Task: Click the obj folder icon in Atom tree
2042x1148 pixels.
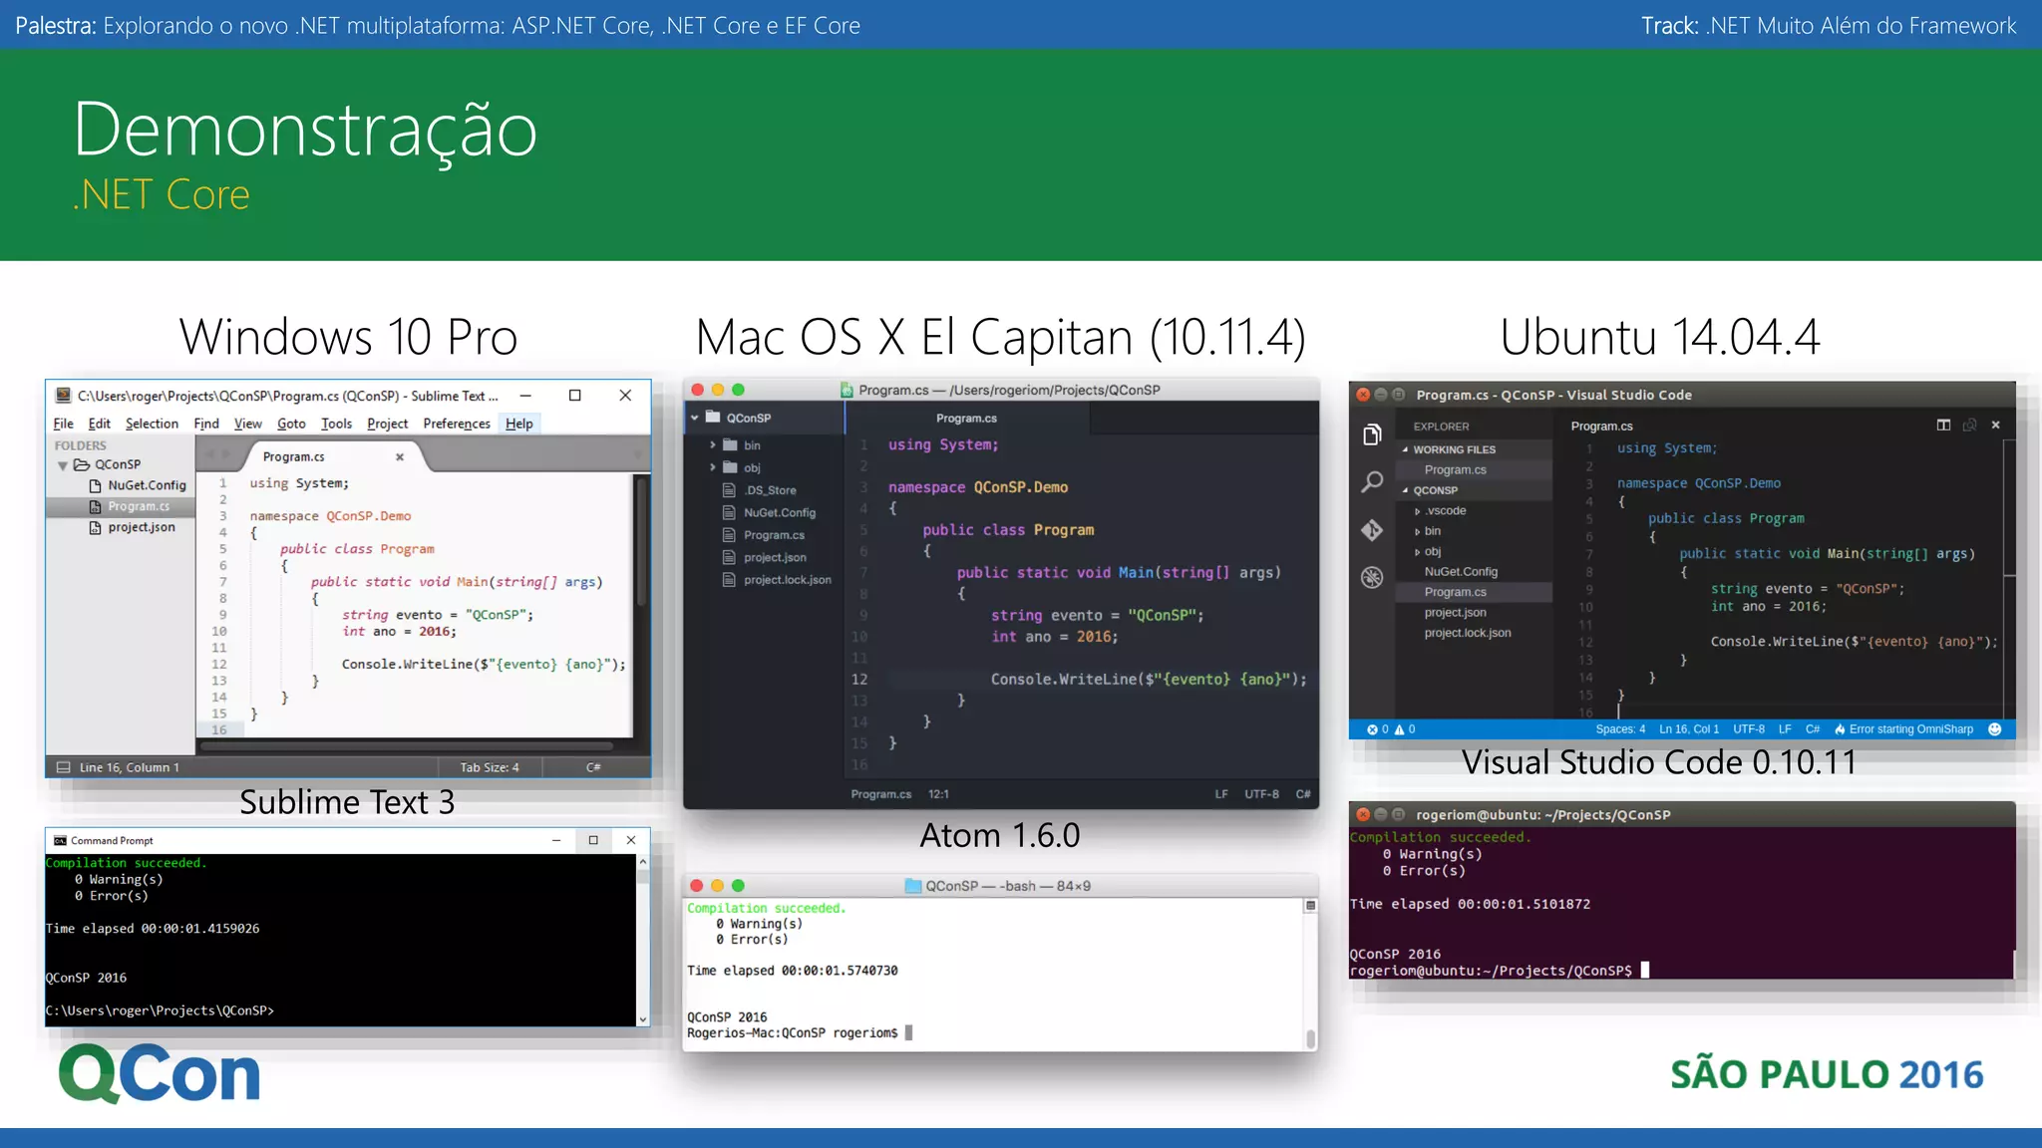Action: tap(730, 467)
